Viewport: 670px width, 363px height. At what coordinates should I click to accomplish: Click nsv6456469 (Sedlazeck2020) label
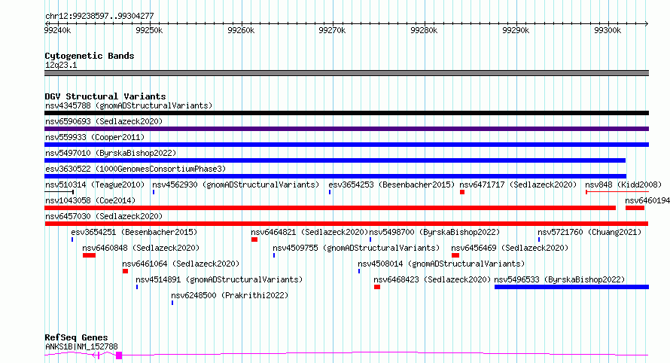click(510, 248)
